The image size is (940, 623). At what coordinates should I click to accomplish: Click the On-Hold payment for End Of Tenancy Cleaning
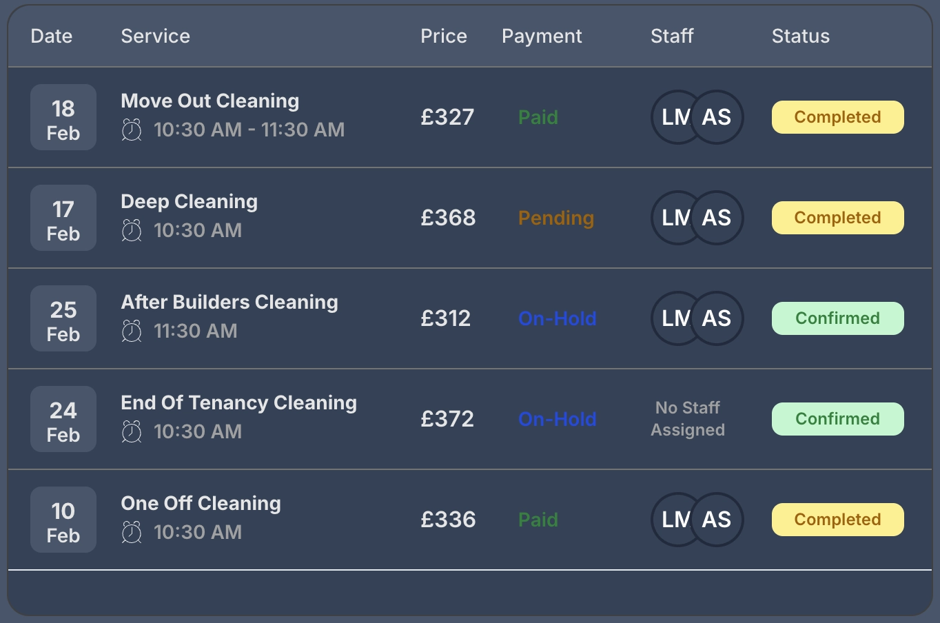point(557,419)
